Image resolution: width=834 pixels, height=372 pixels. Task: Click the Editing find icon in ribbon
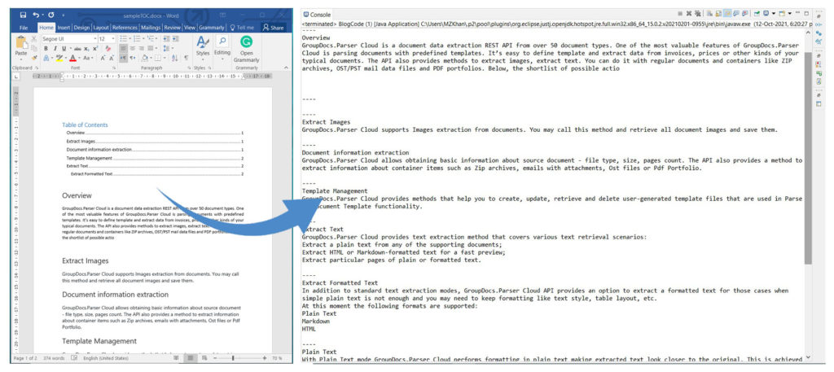tap(222, 44)
